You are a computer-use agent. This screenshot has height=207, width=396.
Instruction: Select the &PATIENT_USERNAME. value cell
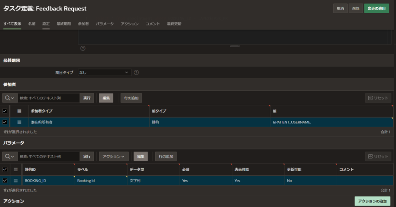[332, 122]
